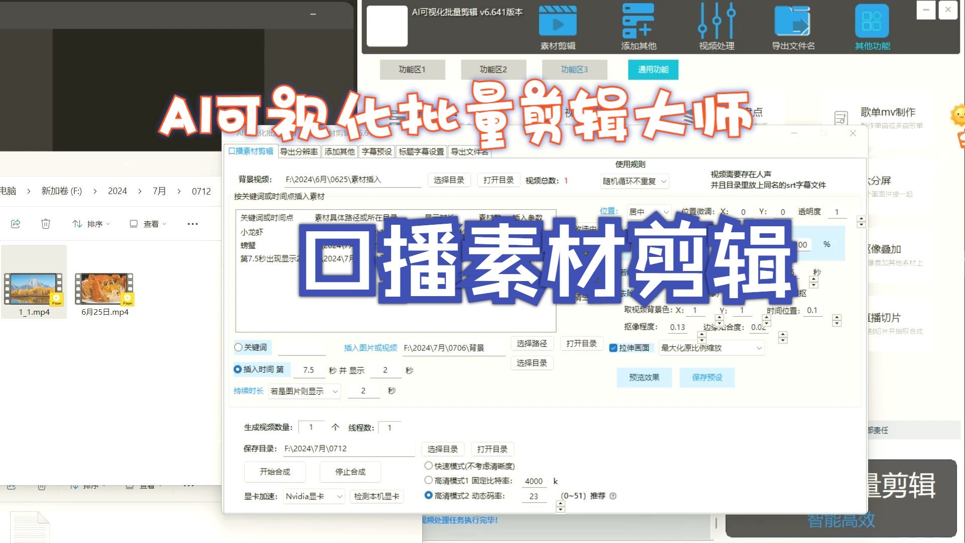Click the 停止合成 button

click(350, 472)
